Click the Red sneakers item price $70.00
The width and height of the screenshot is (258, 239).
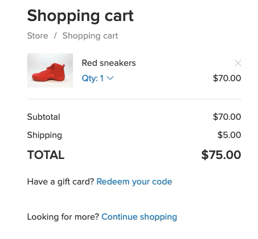[x=227, y=78]
